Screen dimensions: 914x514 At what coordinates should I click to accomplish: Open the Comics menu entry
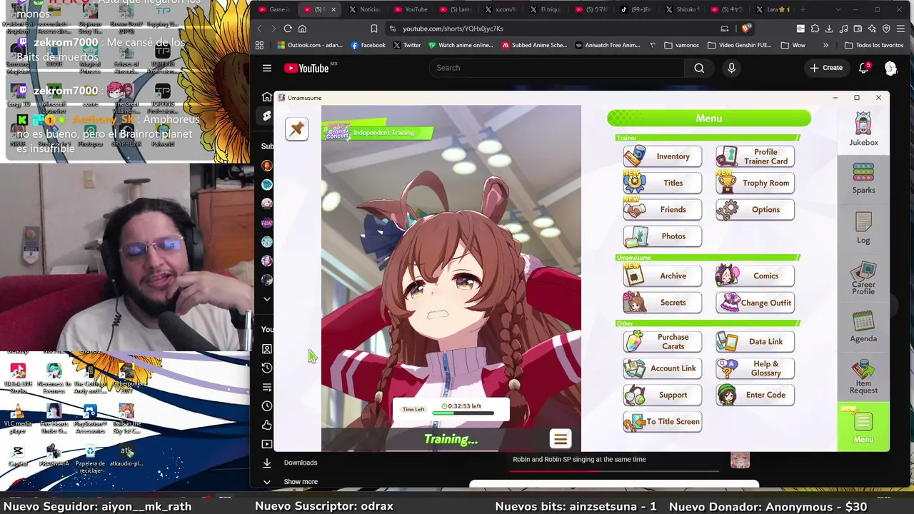pyautogui.click(x=755, y=276)
